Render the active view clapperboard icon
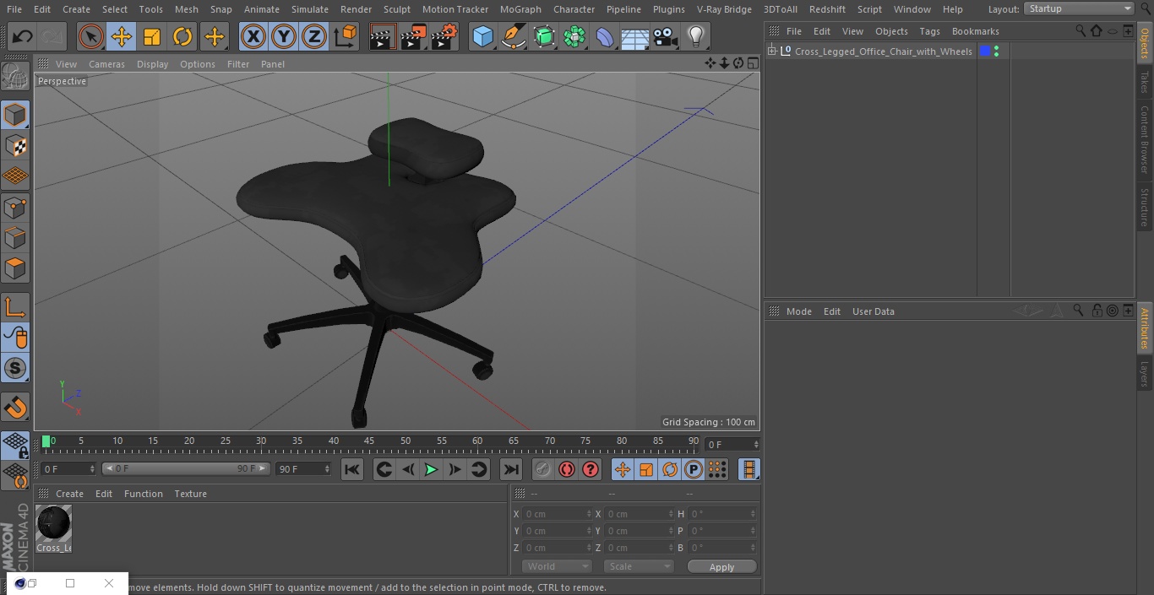 point(383,36)
